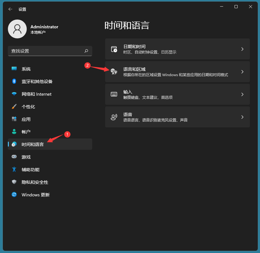The image size is (260, 253).
Task: Expand the 日期和时间 chevron
Action: (242, 49)
